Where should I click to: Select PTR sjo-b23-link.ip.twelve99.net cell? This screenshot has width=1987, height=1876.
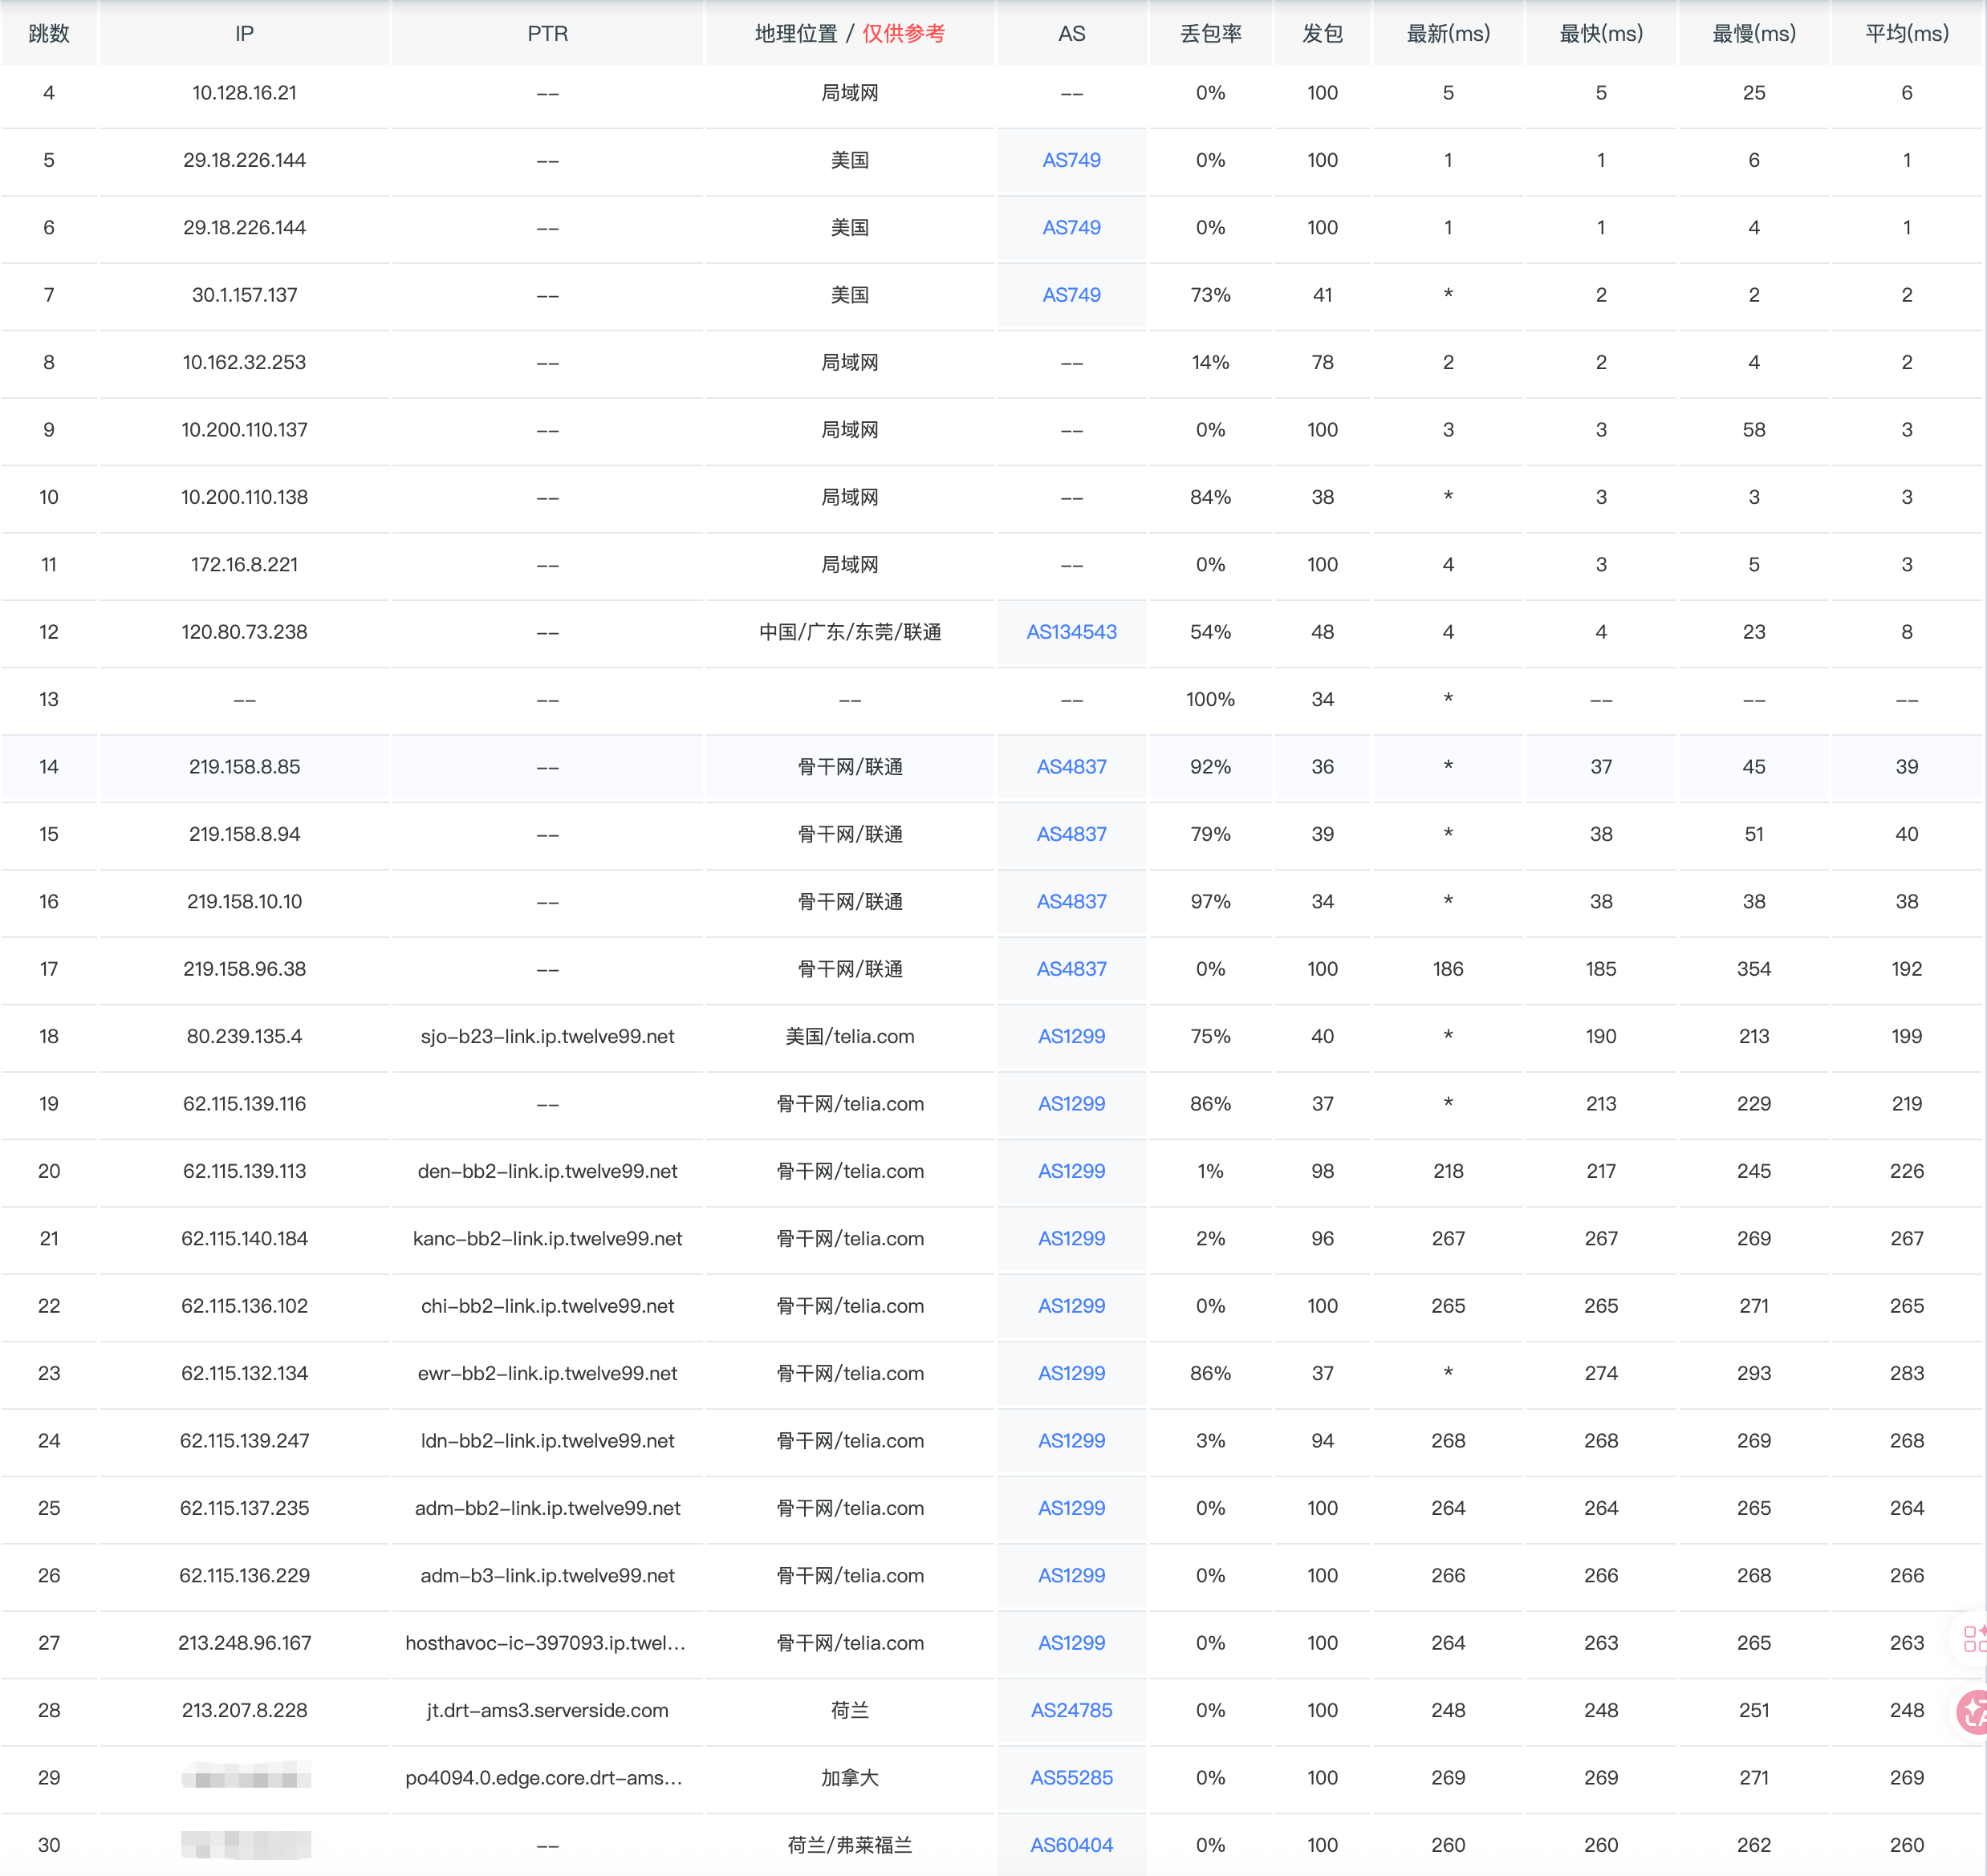click(547, 1036)
